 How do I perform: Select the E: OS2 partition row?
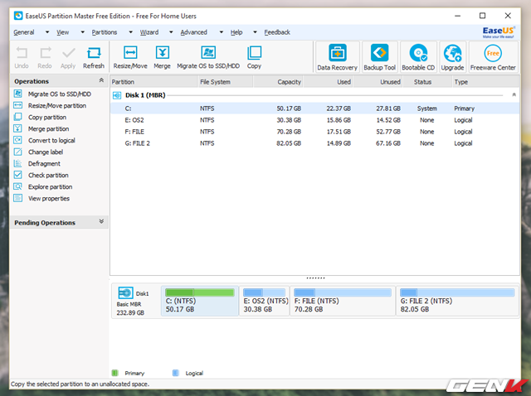[x=314, y=120]
